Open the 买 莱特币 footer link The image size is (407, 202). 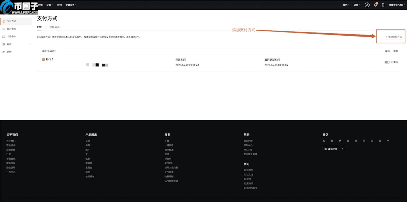pyautogui.click(x=248, y=183)
